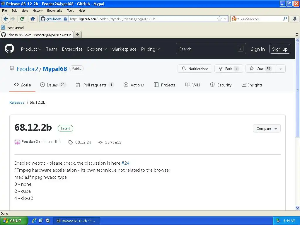Go back to the previous page
300x225 pixels.
pyautogui.click(x=6, y=19)
